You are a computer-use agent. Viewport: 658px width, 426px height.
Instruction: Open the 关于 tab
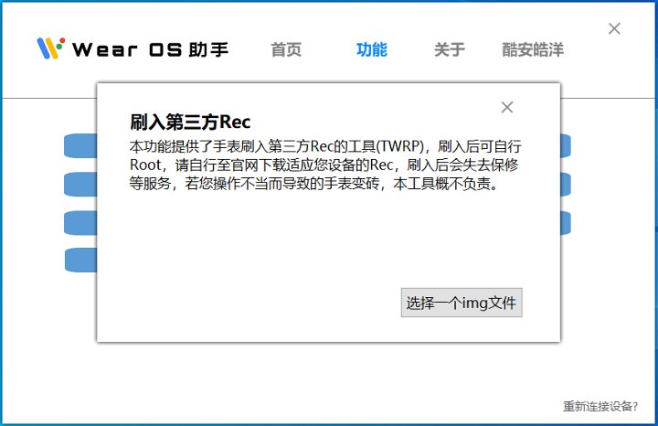pyautogui.click(x=450, y=49)
